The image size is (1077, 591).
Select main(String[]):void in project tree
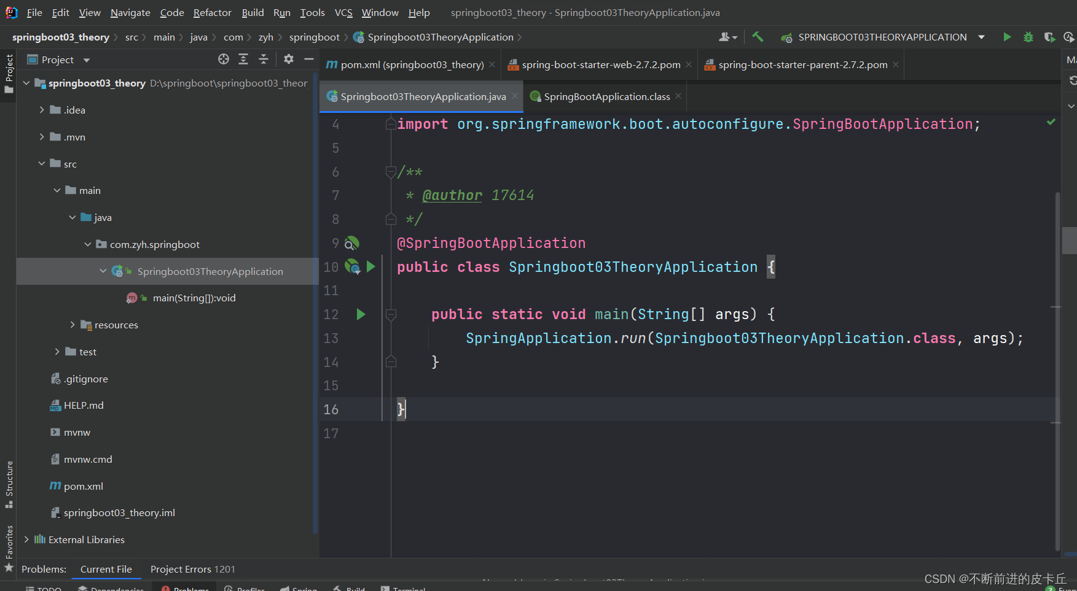click(x=194, y=298)
